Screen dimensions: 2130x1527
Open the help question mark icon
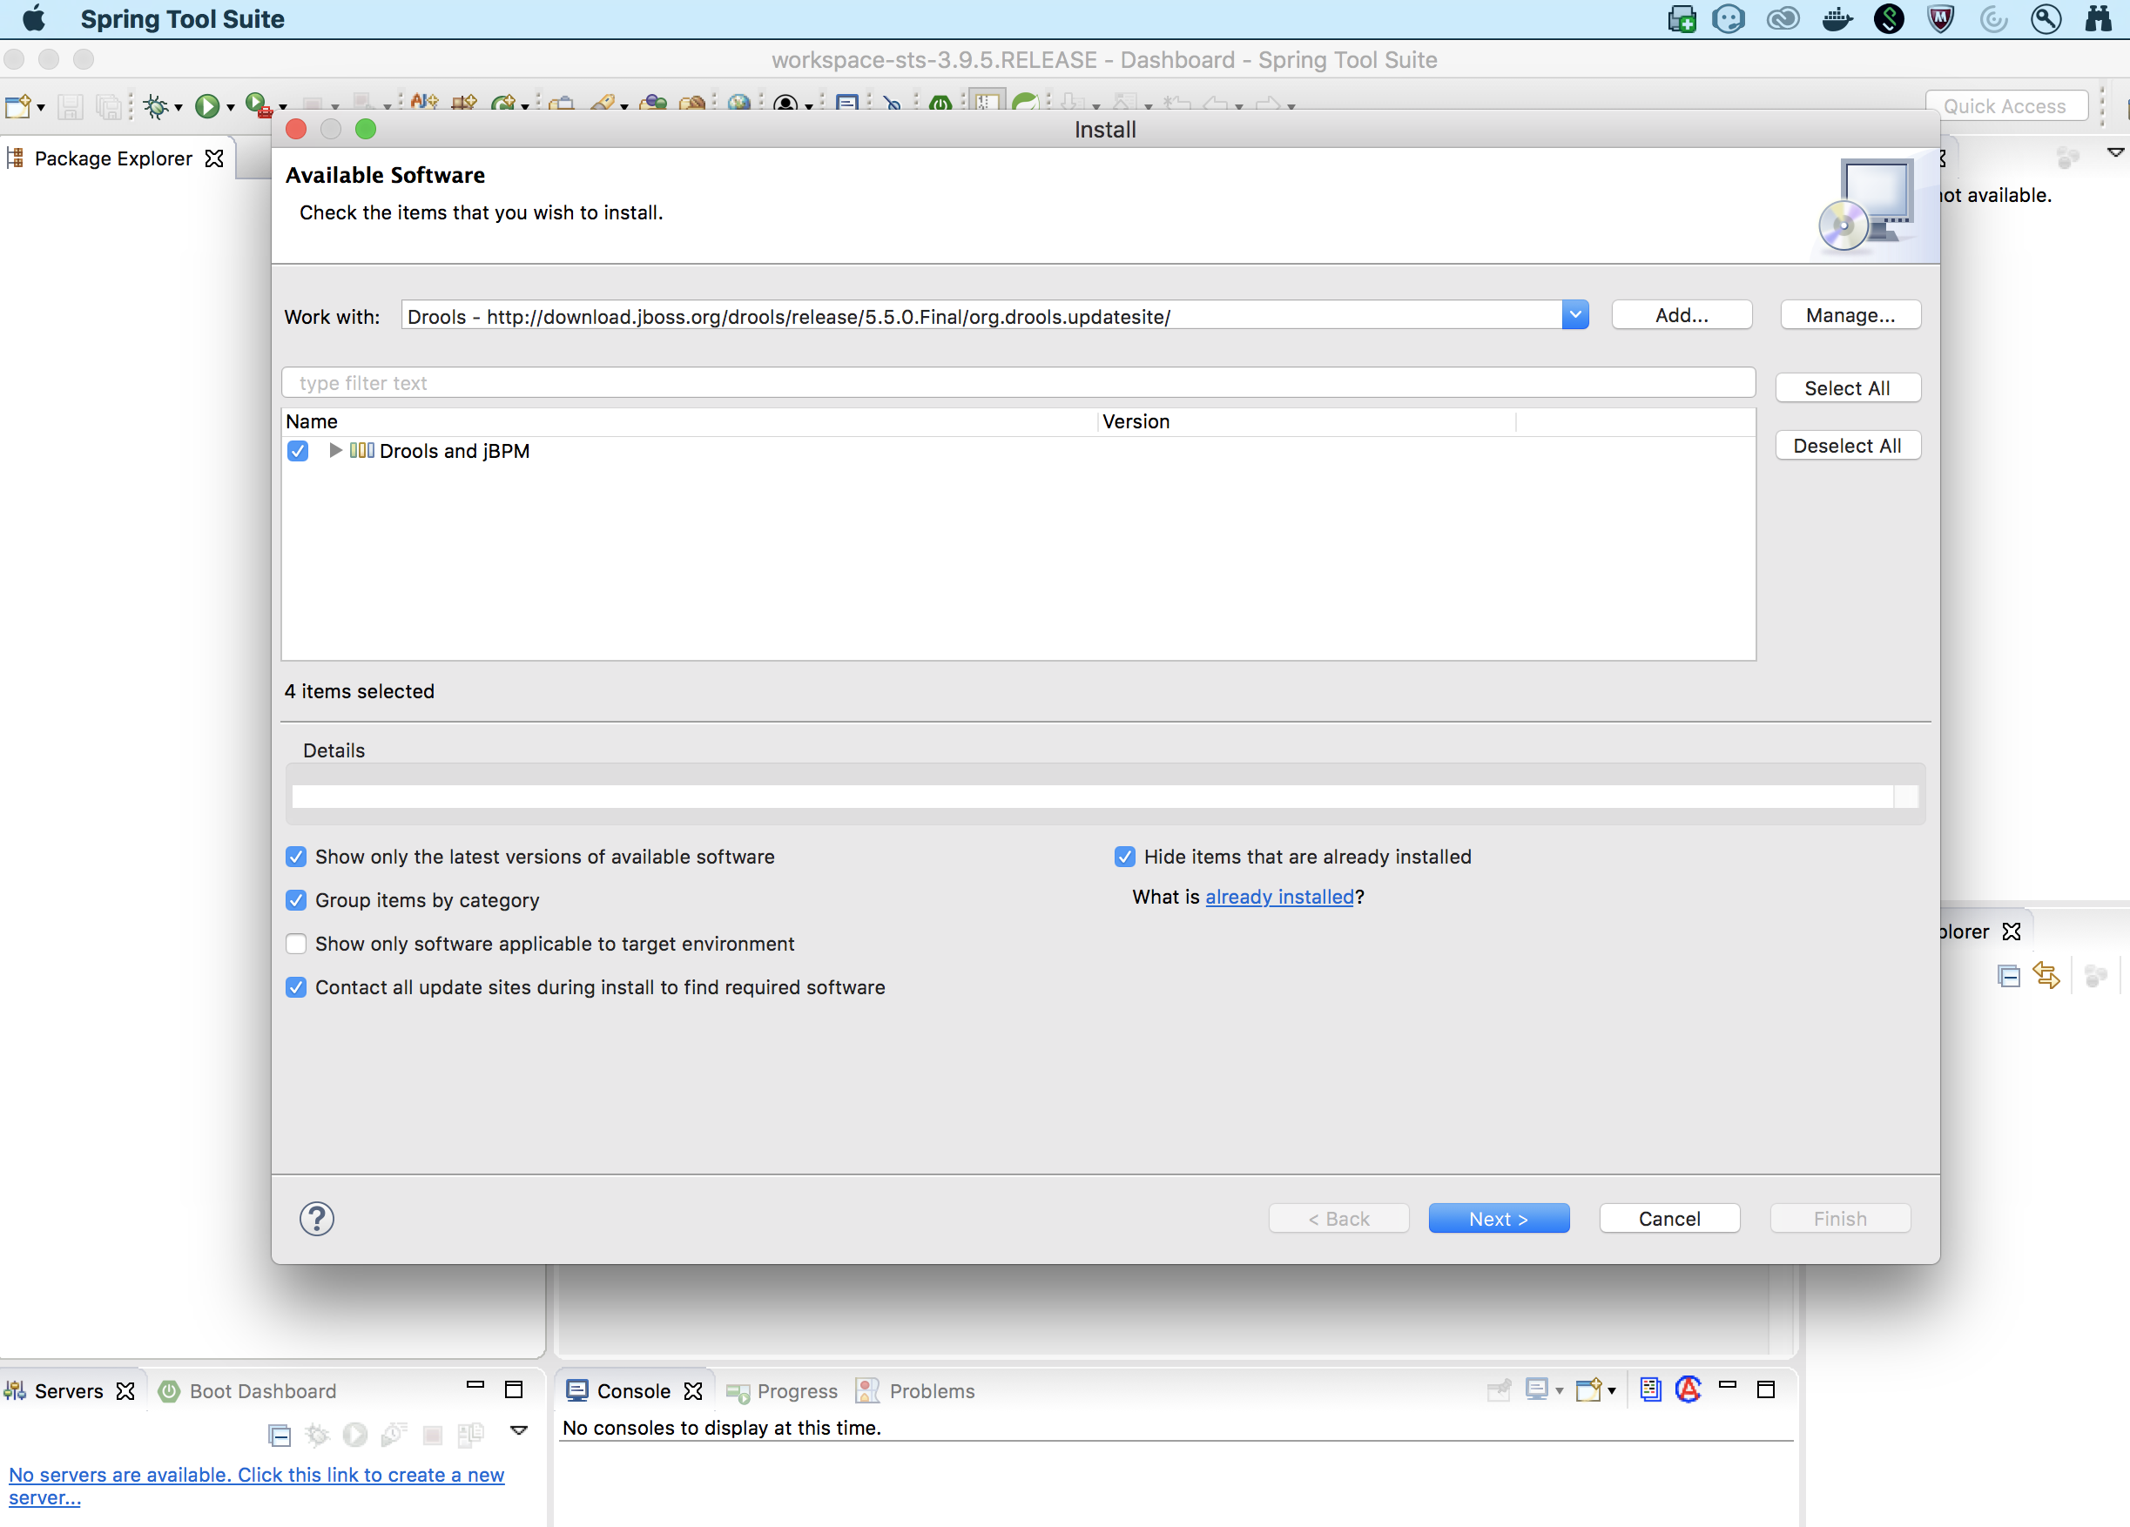[316, 1218]
